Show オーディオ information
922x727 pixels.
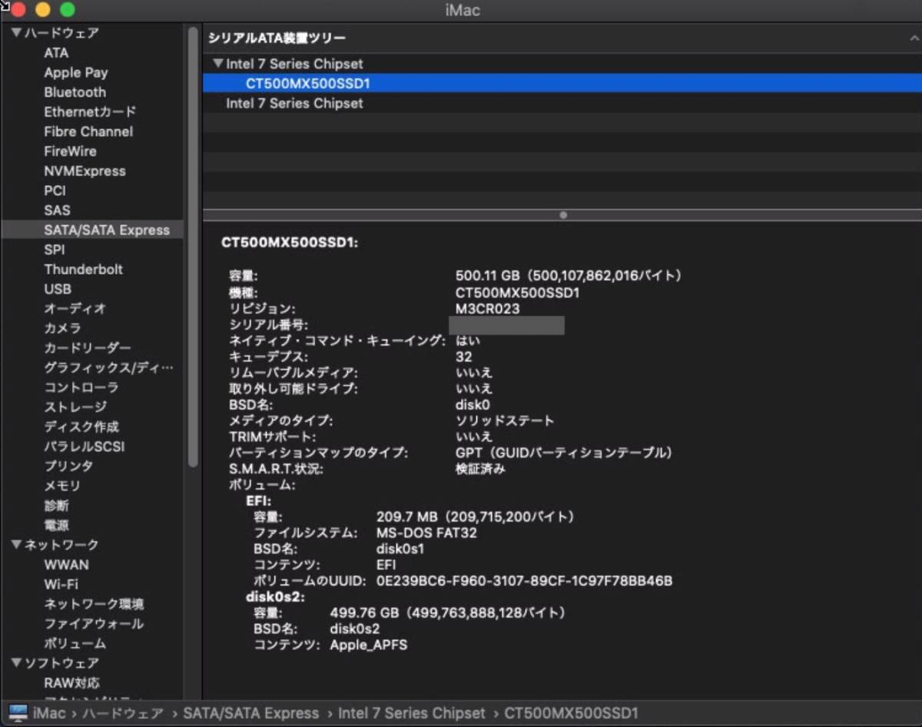pyautogui.click(x=75, y=308)
